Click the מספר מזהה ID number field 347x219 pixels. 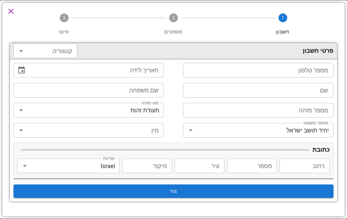(x=258, y=110)
